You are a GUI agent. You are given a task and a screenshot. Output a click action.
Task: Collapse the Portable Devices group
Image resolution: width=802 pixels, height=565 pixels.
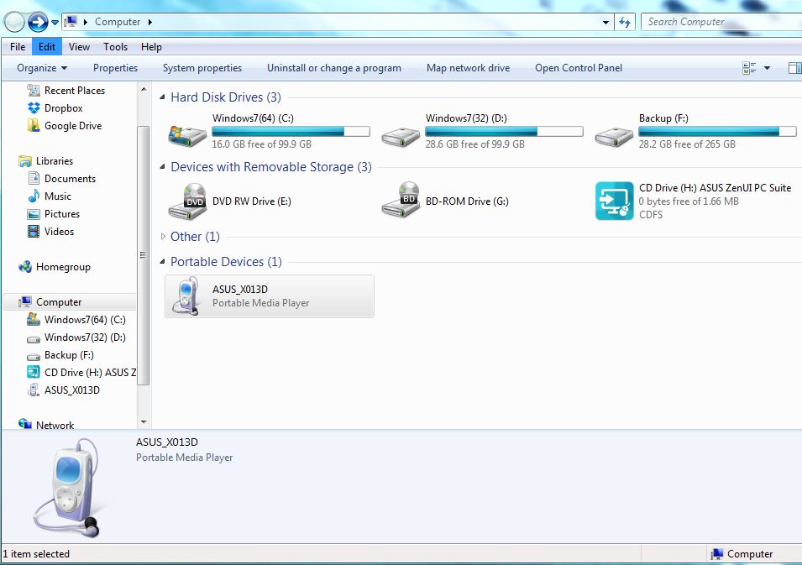162,262
